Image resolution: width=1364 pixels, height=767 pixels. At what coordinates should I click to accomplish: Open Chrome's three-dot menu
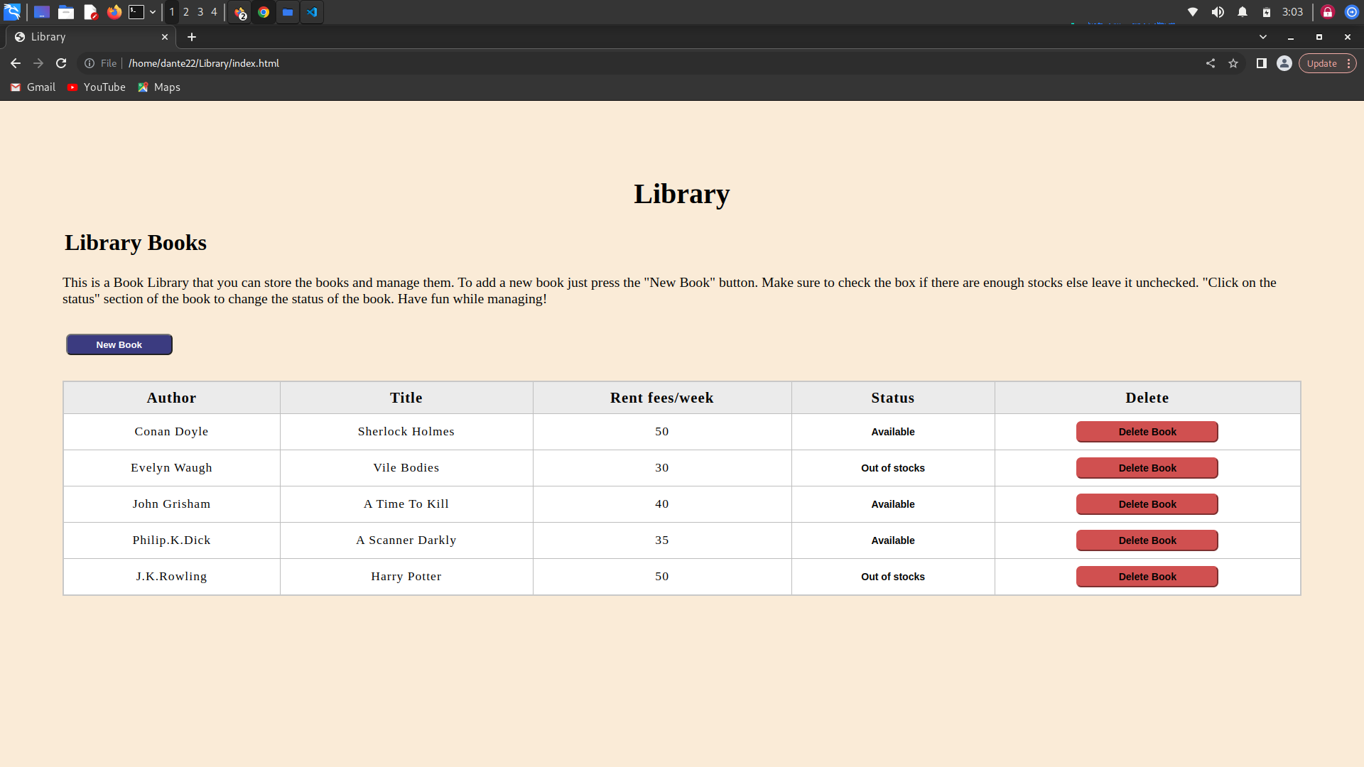click(x=1348, y=63)
